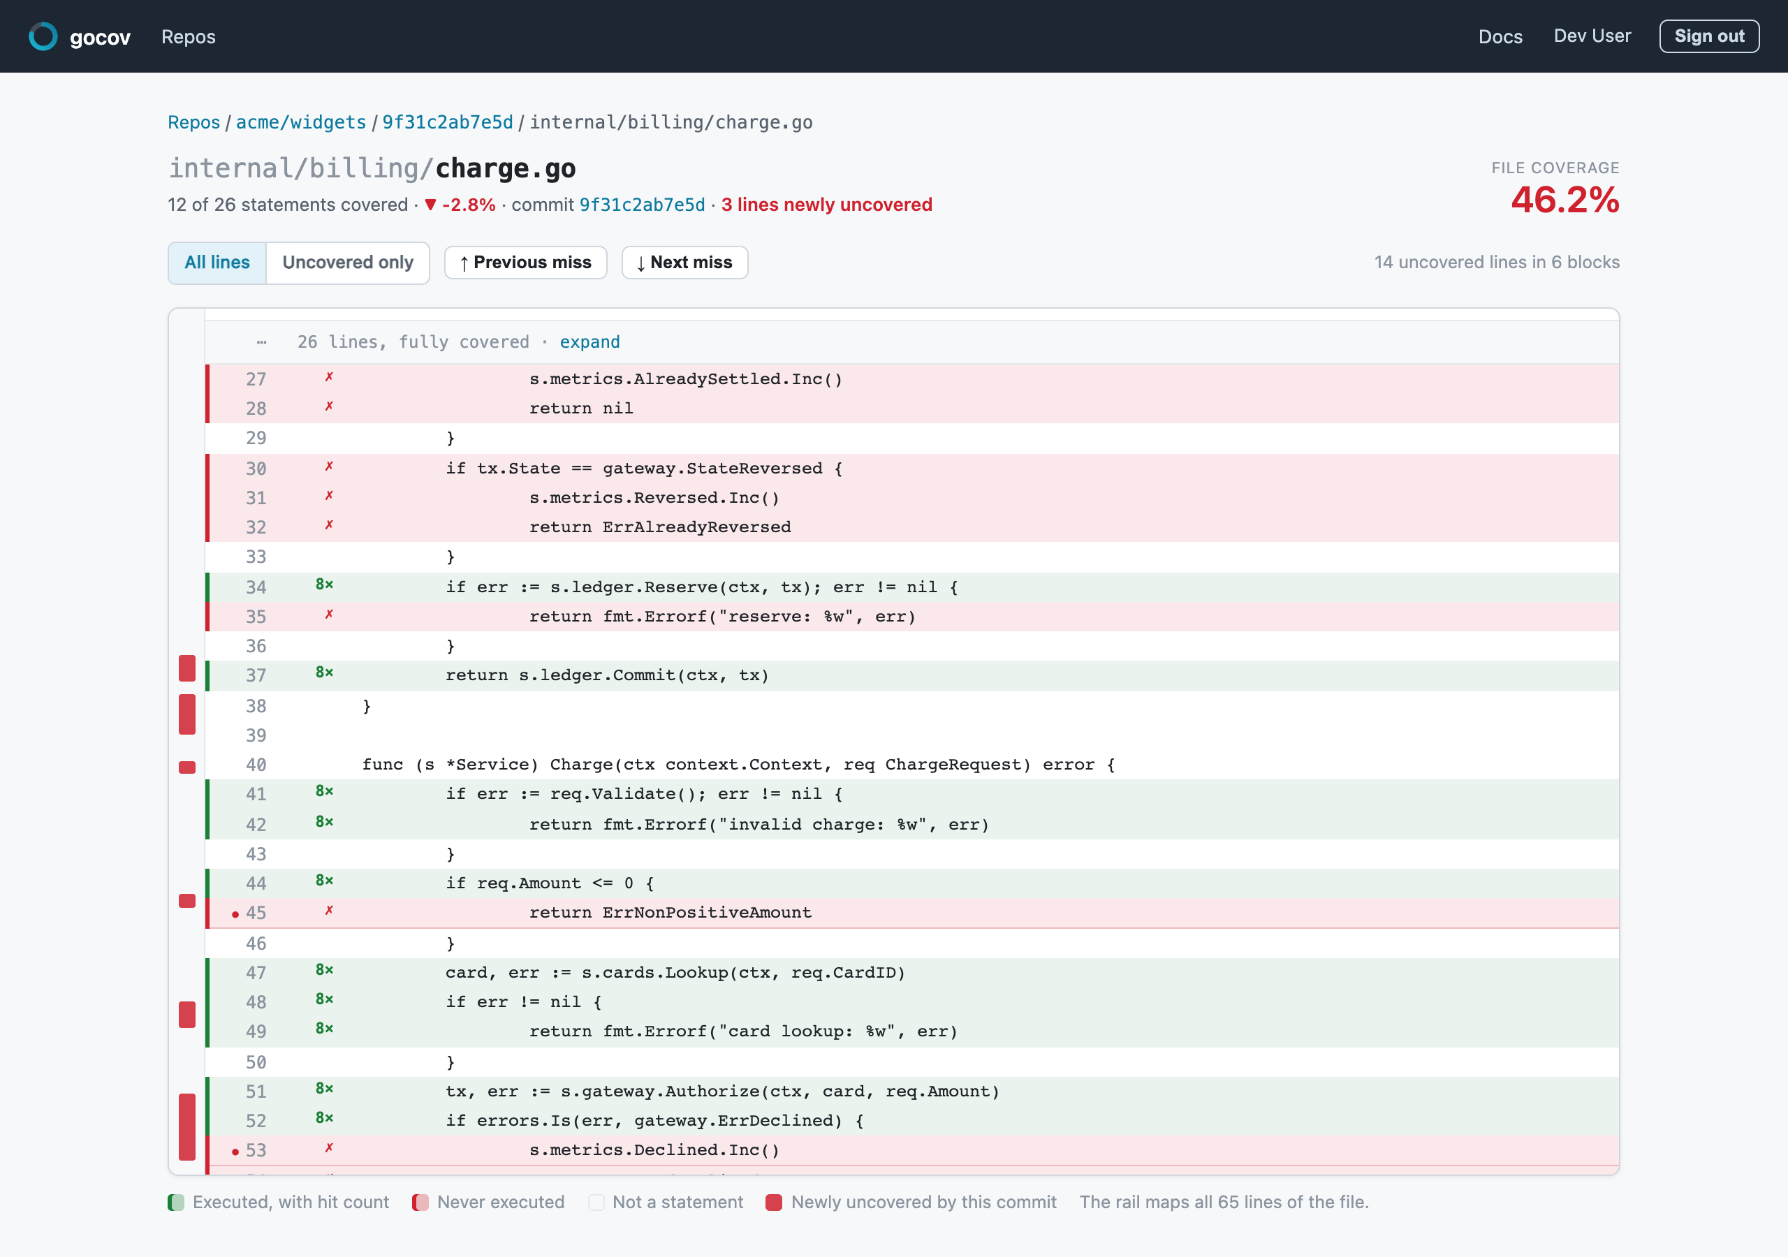Click the -2.8% coverage change value
The width and height of the screenshot is (1788, 1257).
[x=469, y=205]
